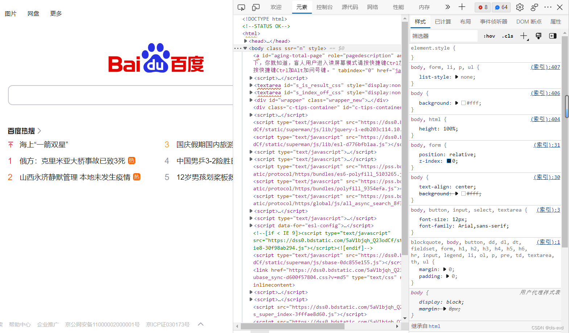The height and width of the screenshot is (333, 569).
Task: Expand the padding shorthand property triangle
Action: tap(448, 276)
